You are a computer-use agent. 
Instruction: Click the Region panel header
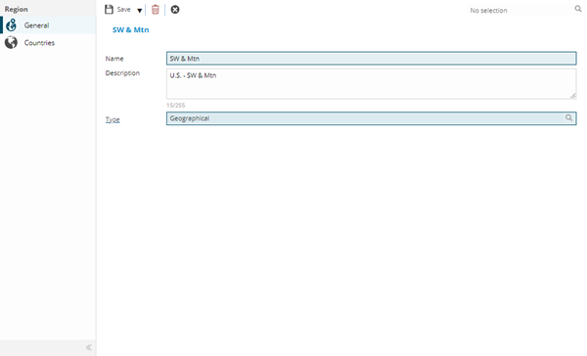click(16, 9)
